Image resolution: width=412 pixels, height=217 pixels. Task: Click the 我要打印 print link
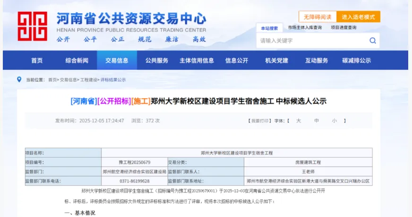click(259, 121)
